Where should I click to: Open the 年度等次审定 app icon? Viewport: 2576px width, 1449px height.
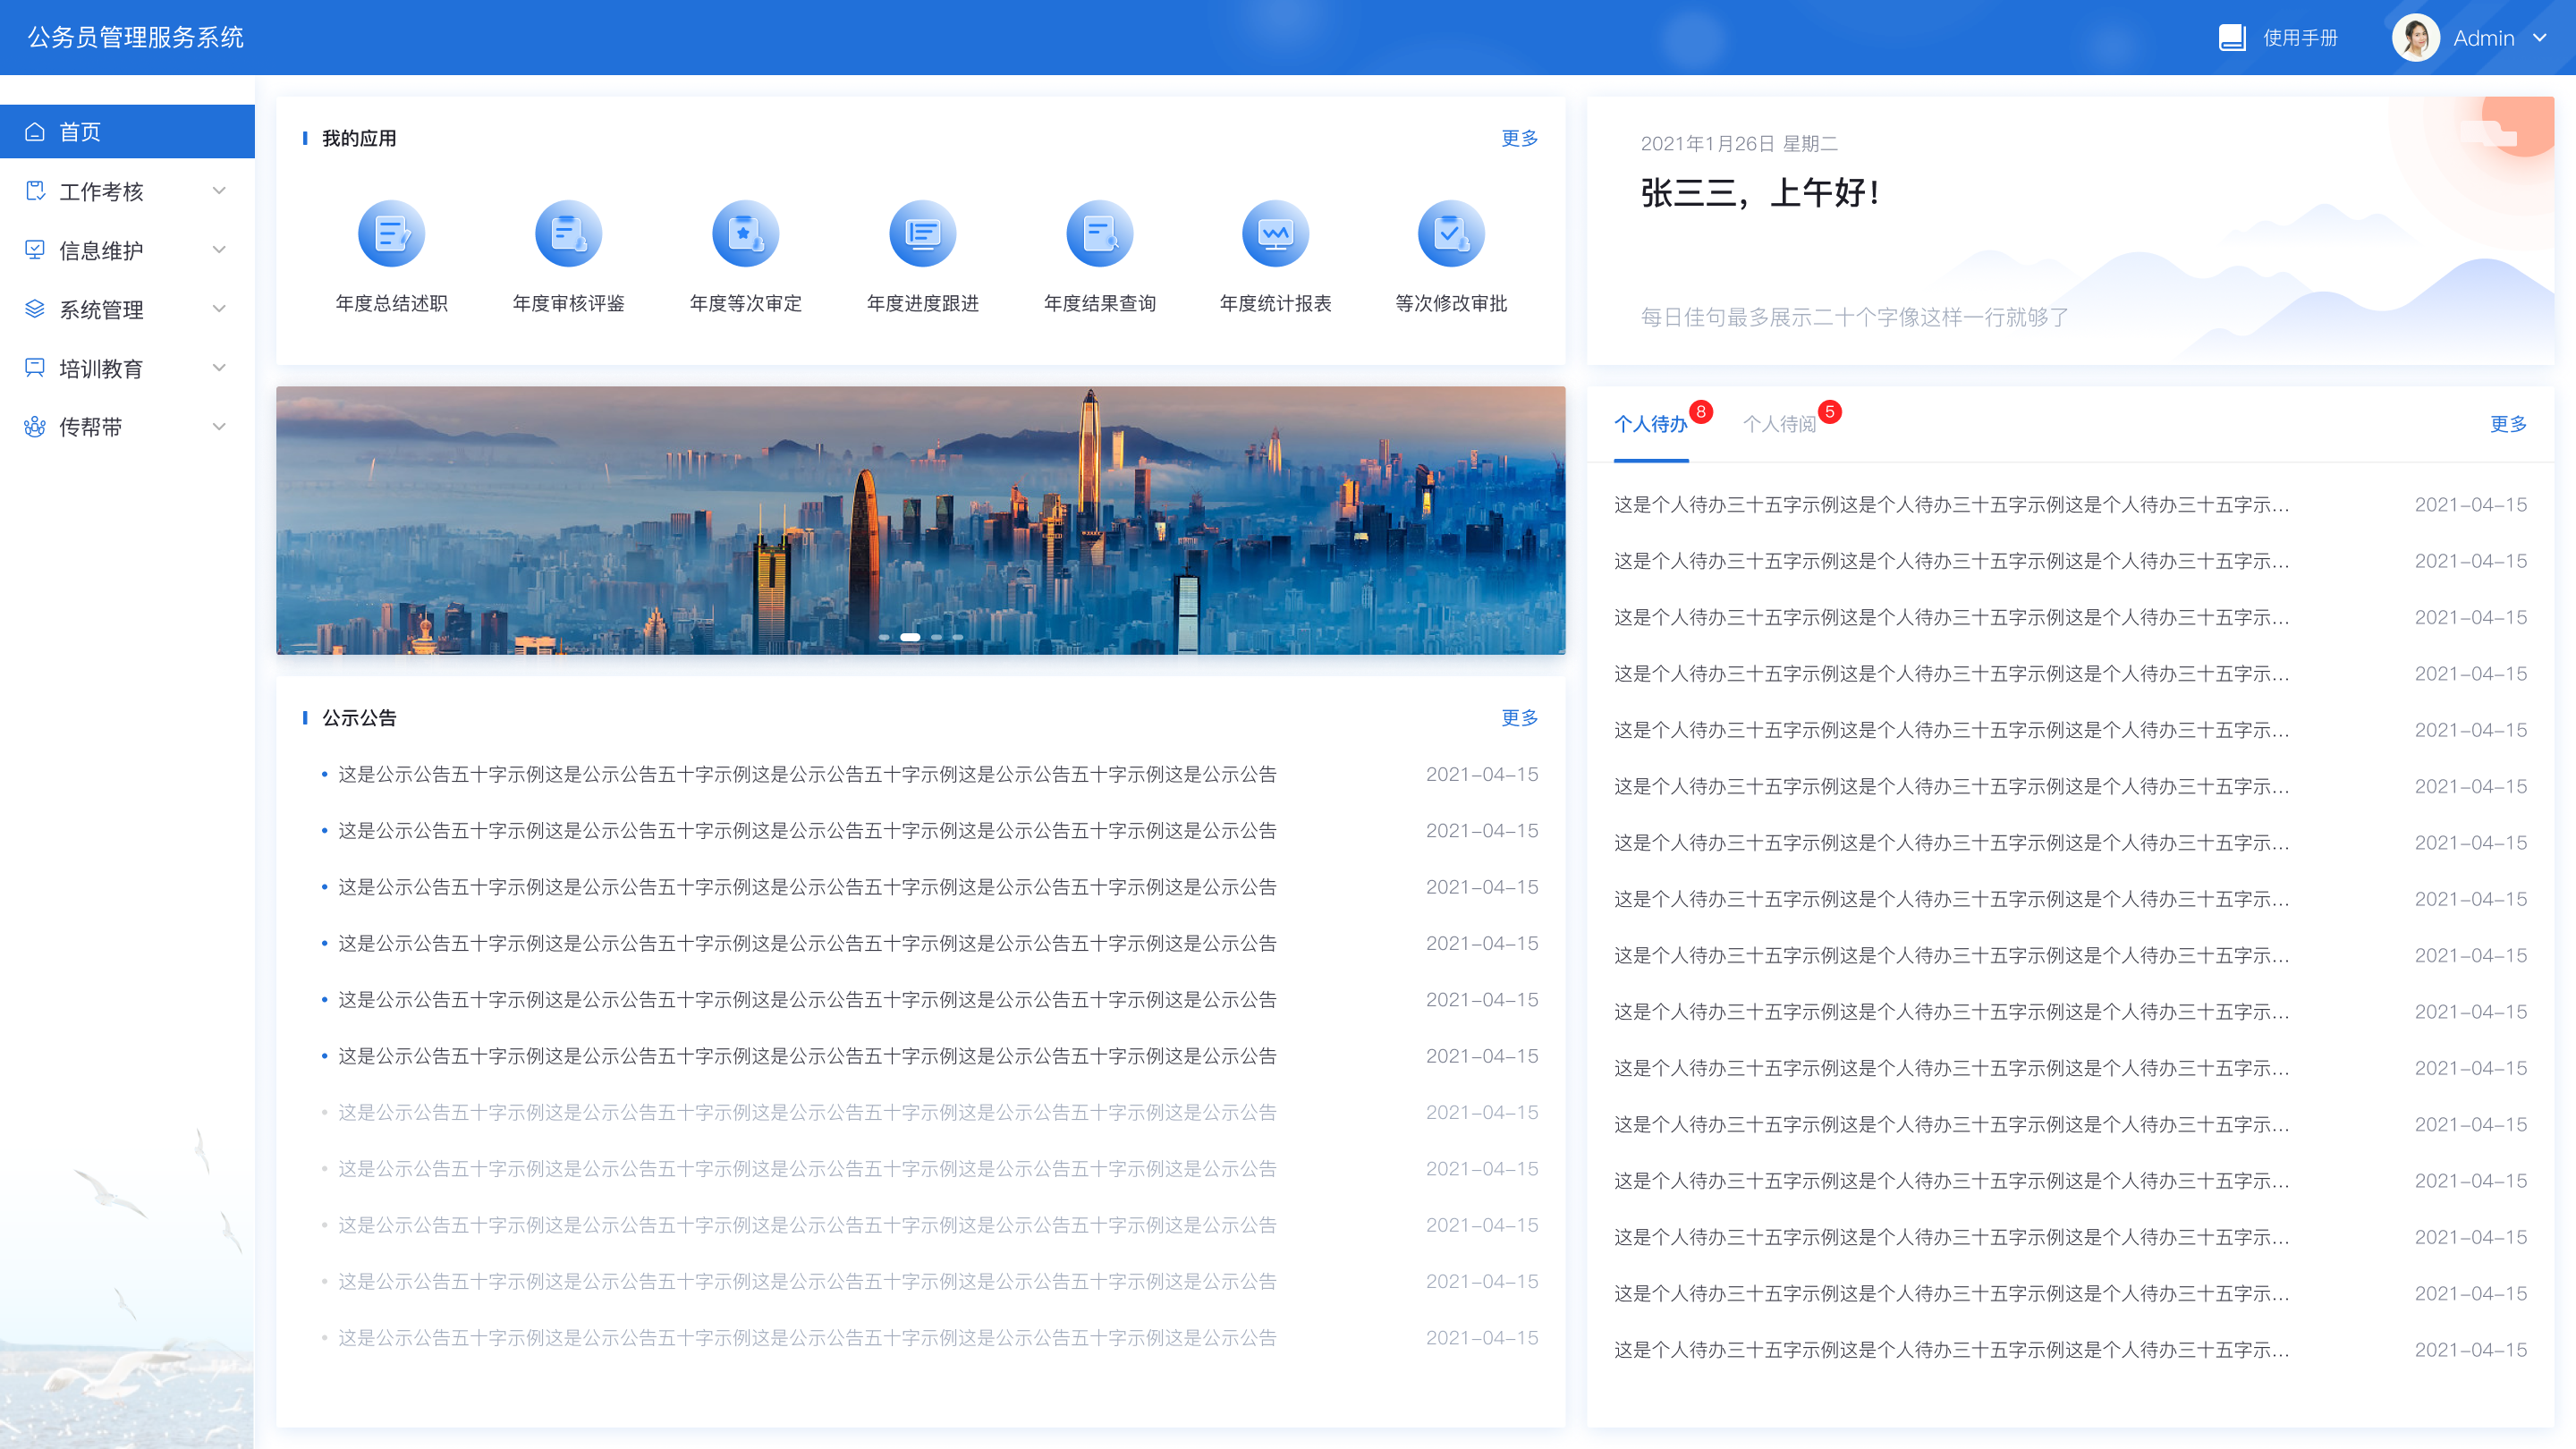[745, 234]
